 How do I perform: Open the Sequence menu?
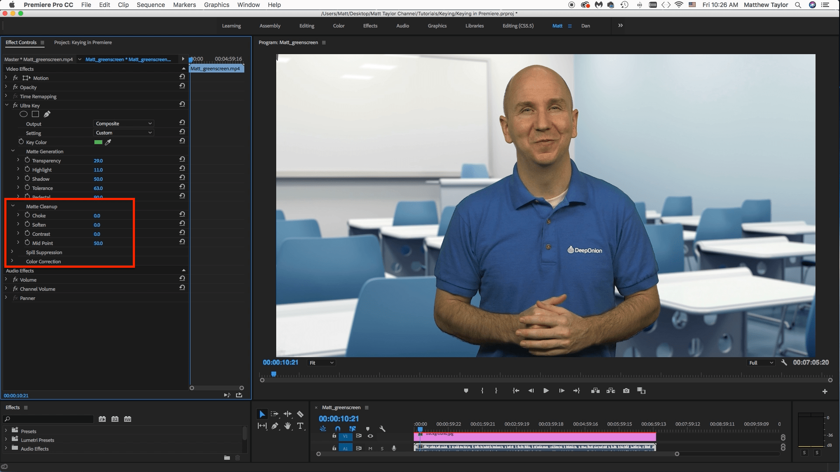tap(151, 5)
